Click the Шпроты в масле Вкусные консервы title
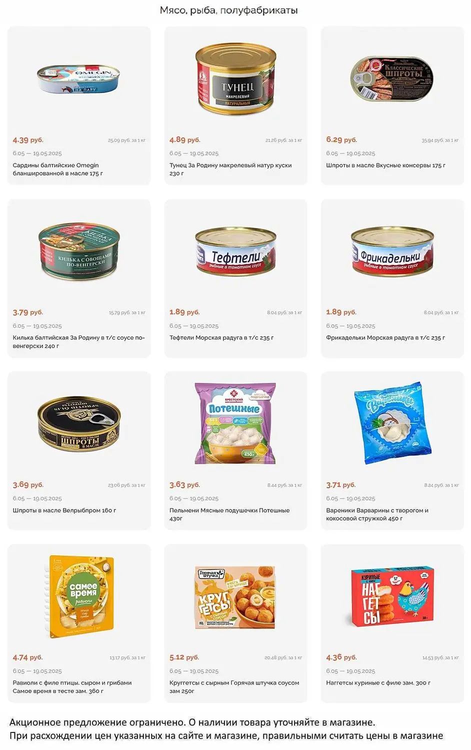Viewport: 471px width, 750px height. tap(385, 165)
